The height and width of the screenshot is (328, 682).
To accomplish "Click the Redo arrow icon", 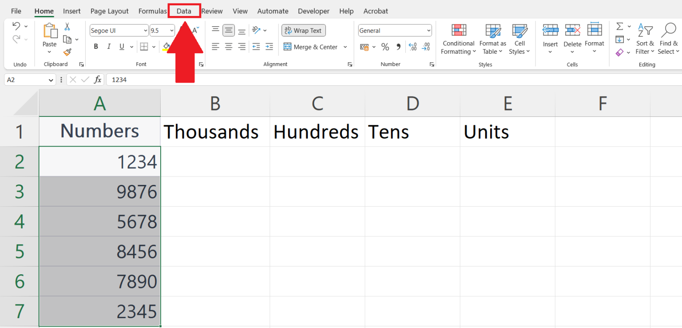I will tap(16, 40).
